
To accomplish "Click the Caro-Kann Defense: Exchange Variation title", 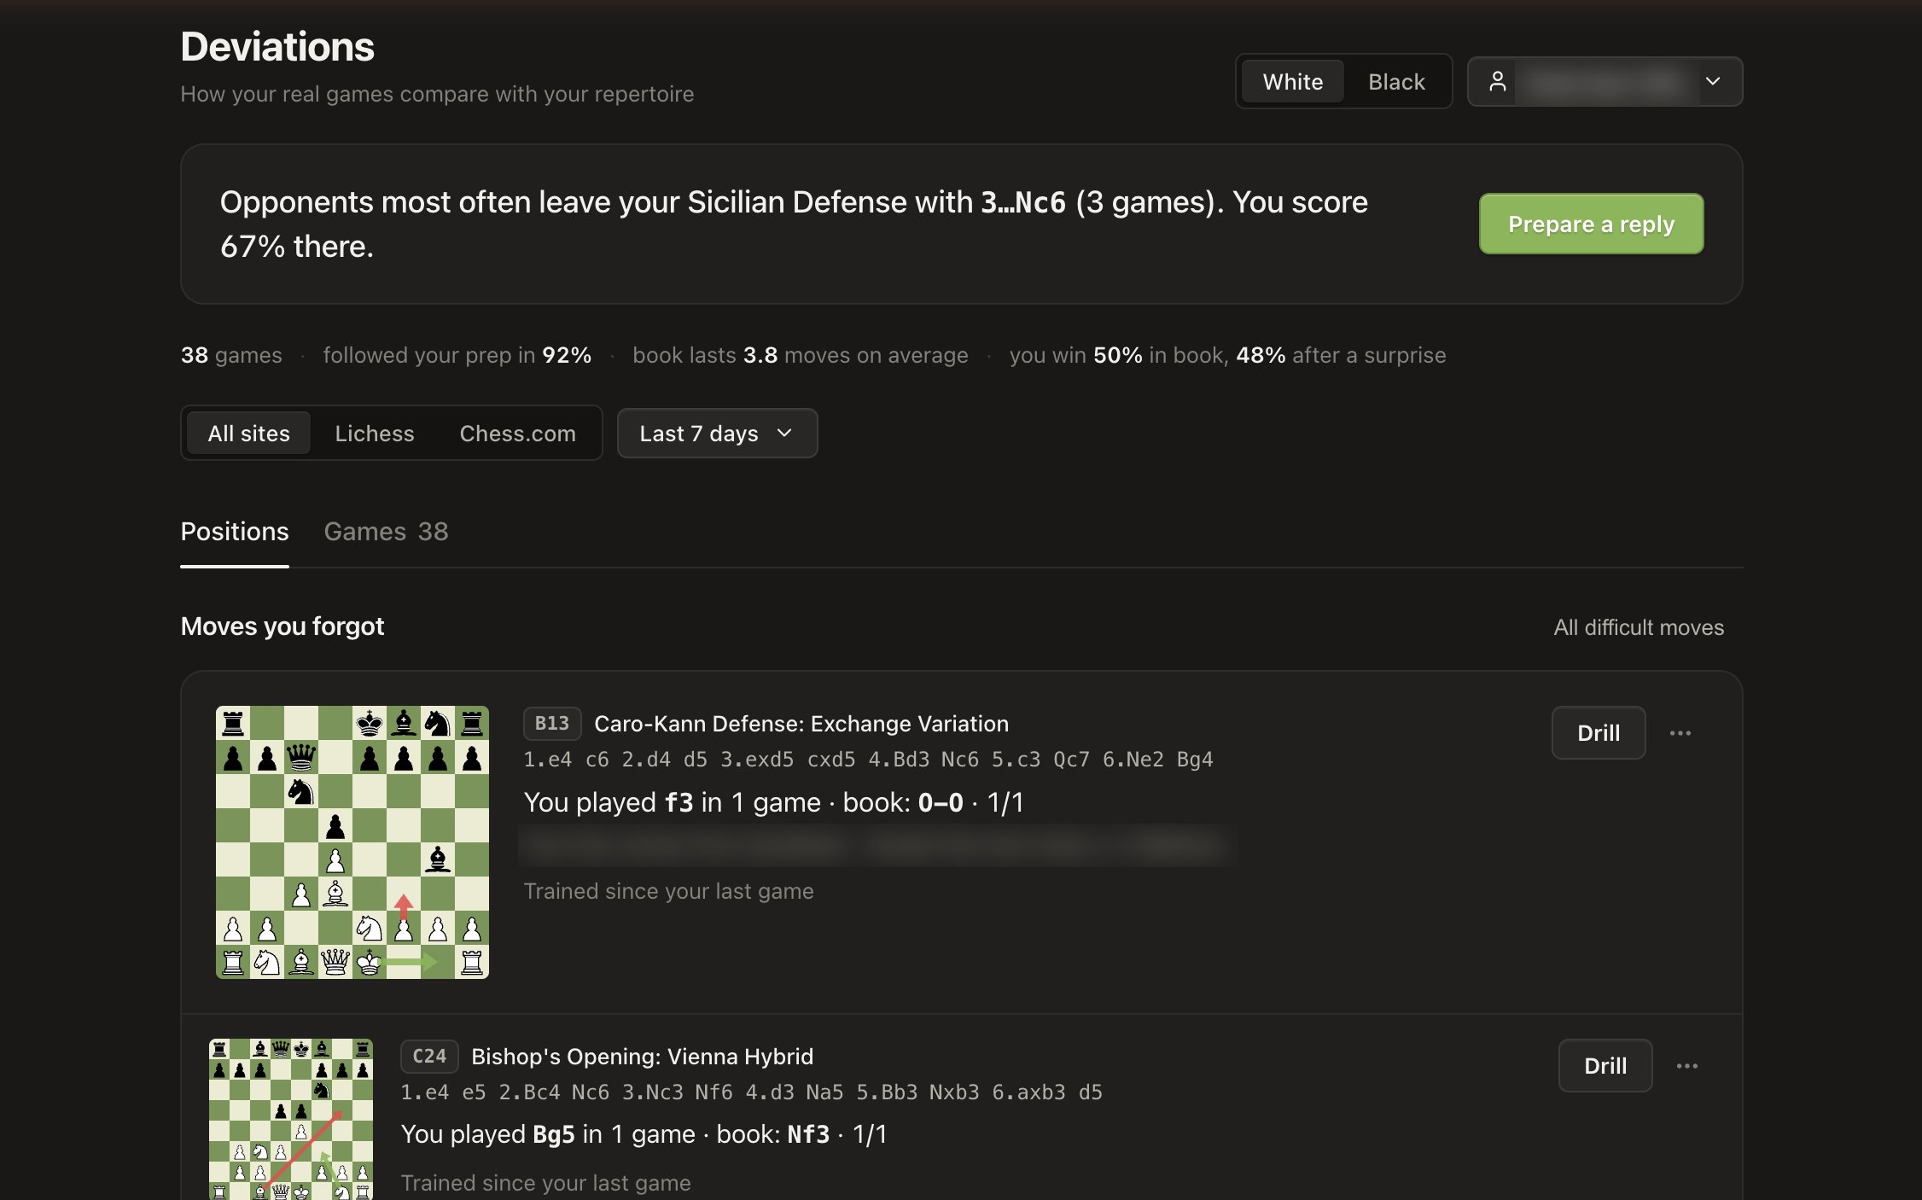I will coord(801,724).
